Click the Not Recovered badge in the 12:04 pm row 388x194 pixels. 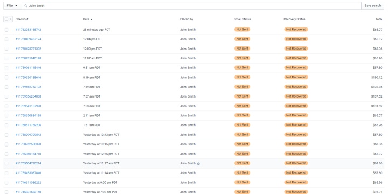[296, 39]
